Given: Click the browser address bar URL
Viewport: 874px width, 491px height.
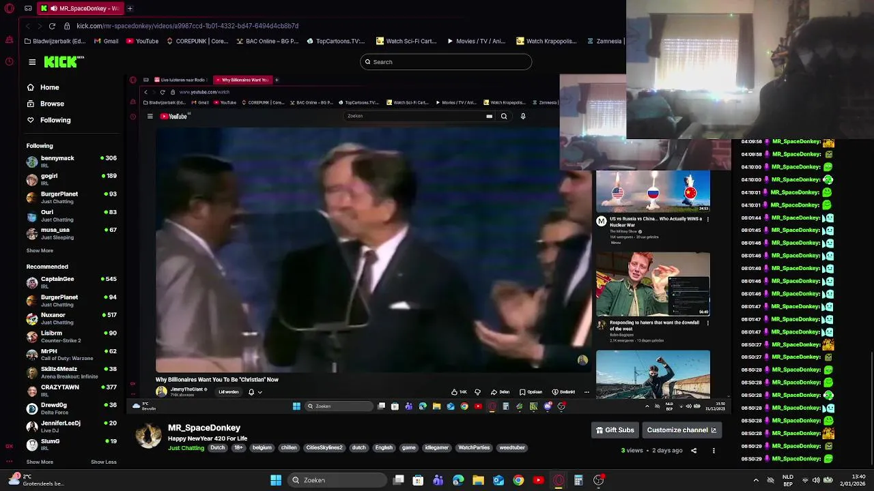Looking at the screenshot, I should pyautogui.click(x=187, y=26).
